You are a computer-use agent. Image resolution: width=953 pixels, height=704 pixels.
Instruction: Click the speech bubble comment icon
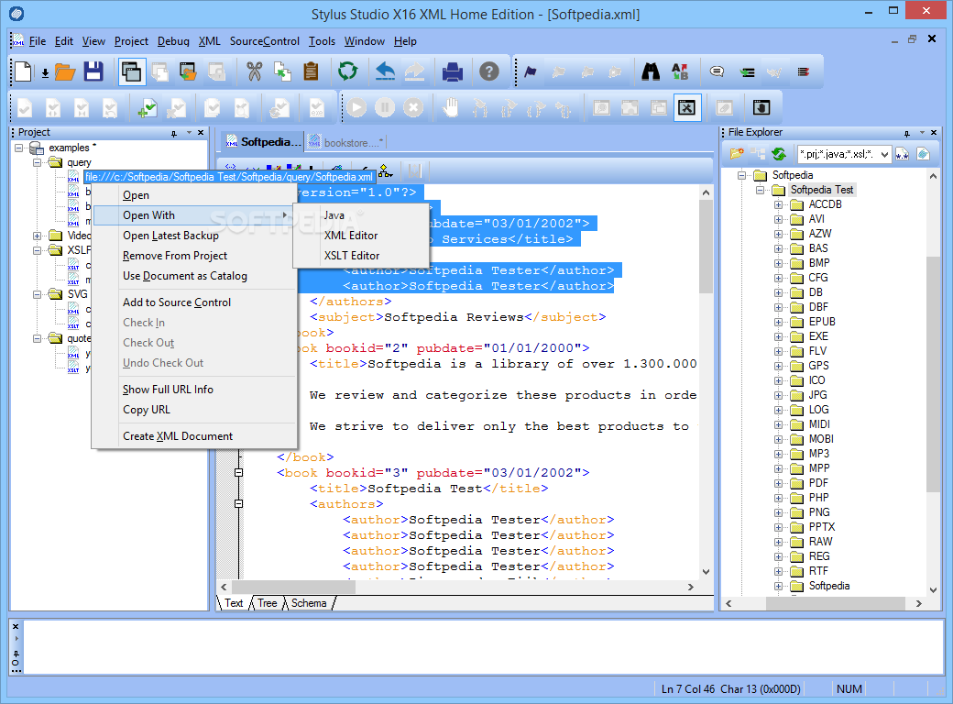[x=717, y=71]
